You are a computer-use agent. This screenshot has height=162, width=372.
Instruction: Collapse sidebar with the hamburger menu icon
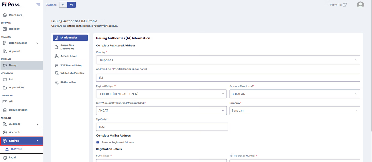pos(38,4)
